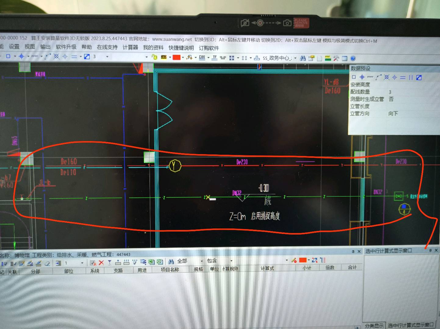440x329 pixels.
Task: Select the rectangle tool in top toolbar
Action: 8,56
